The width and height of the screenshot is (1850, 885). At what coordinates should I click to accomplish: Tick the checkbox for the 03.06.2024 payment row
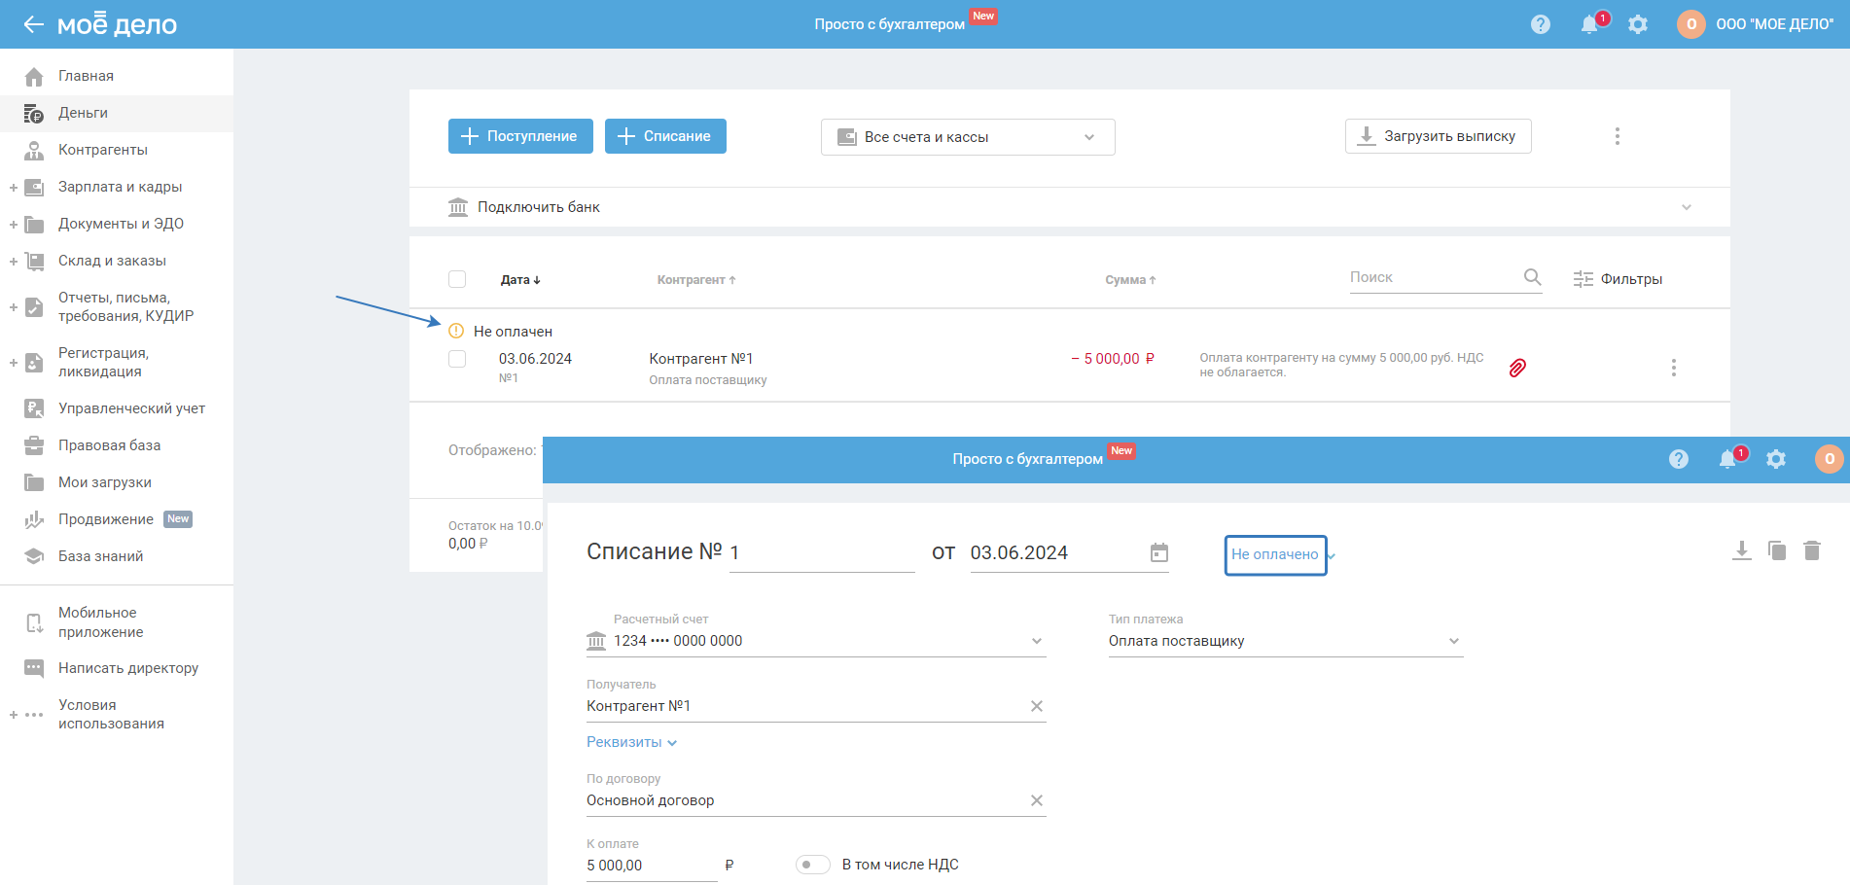(457, 359)
